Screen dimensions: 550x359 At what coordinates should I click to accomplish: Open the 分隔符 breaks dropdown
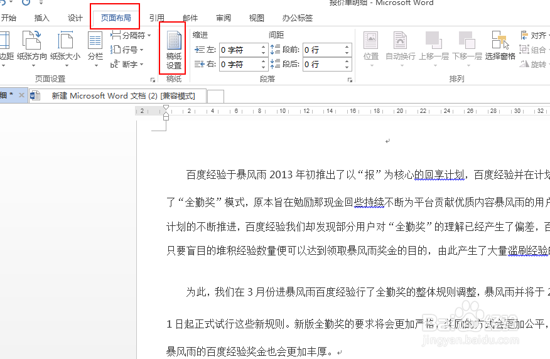coord(131,35)
